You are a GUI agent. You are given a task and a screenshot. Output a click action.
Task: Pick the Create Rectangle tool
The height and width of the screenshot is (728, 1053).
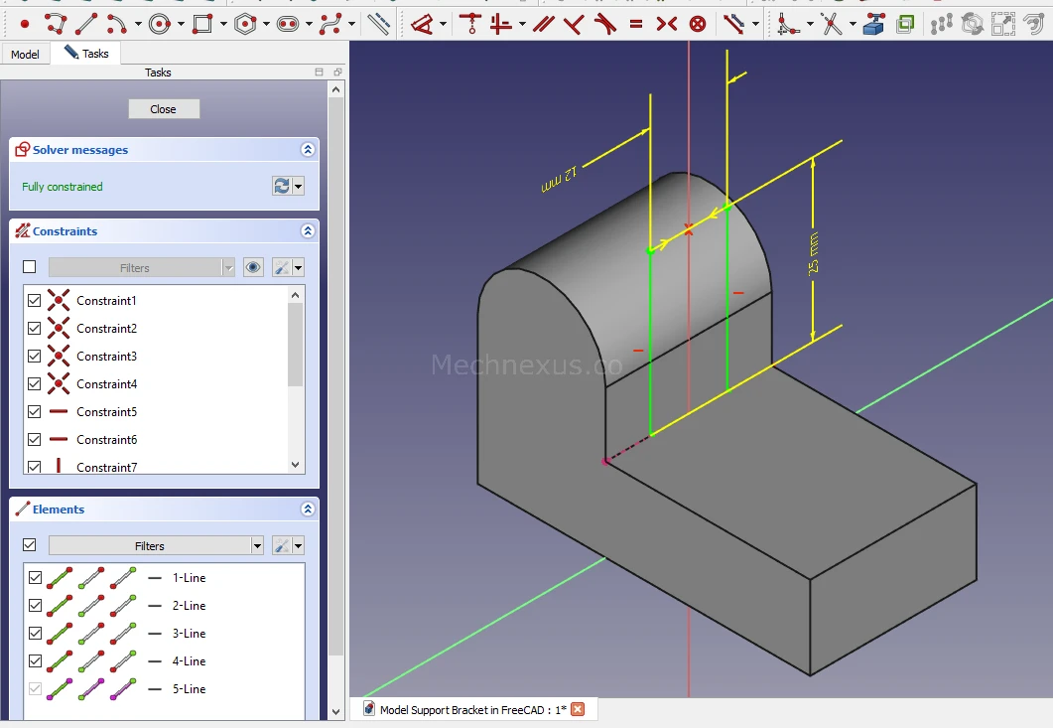[x=202, y=23]
